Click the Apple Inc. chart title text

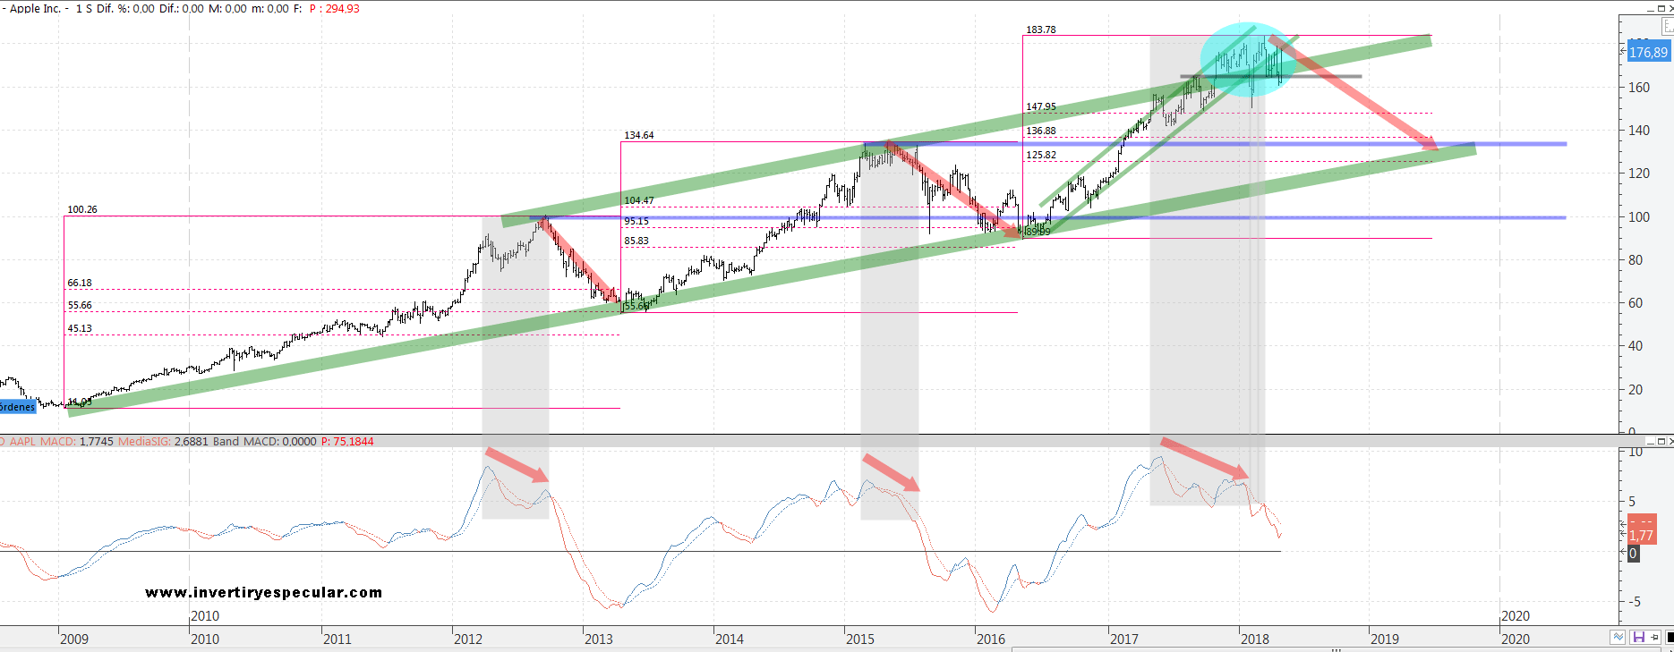[x=34, y=8]
